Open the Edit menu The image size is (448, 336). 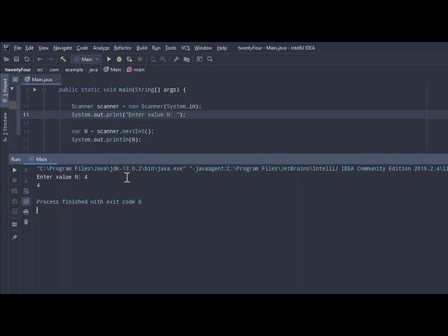(x=29, y=48)
